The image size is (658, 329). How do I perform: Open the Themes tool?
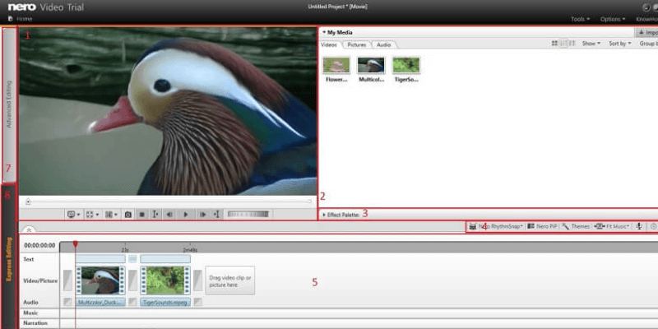pyautogui.click(x=576, y=226)
